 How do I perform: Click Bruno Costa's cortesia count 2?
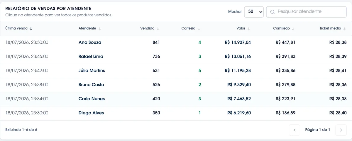click(200, 85)
